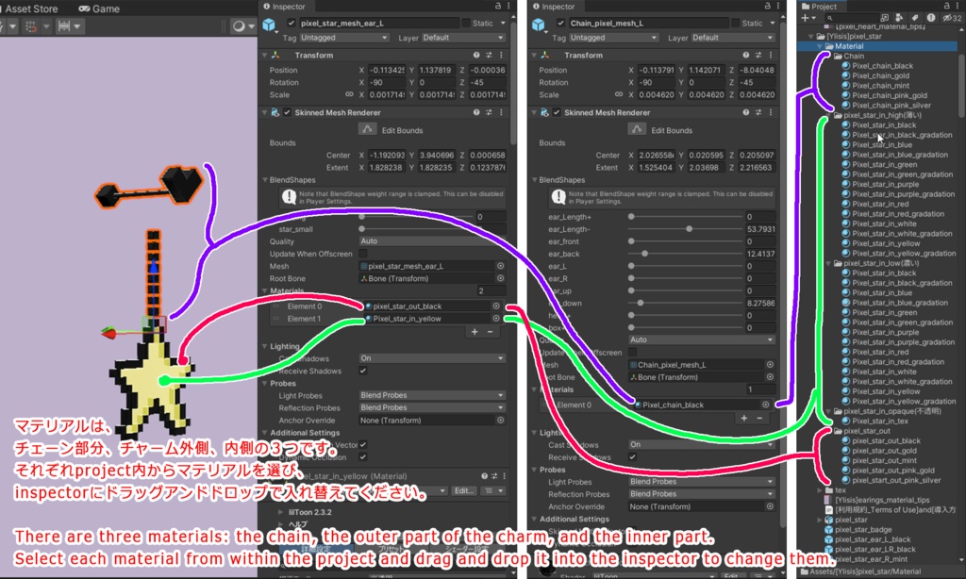The height and width of the screenshot is (579, 966).
Task: Toggle the scale constrain link in Chain_pixel_mesh_L Transform
Action: pos(619,94)
